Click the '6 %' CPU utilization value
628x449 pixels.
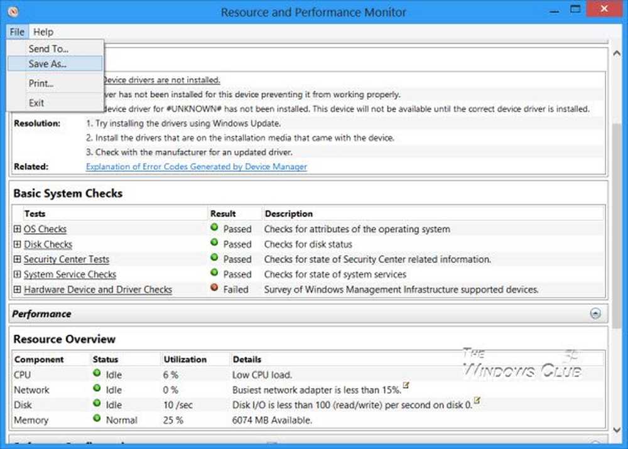[171, 375]
